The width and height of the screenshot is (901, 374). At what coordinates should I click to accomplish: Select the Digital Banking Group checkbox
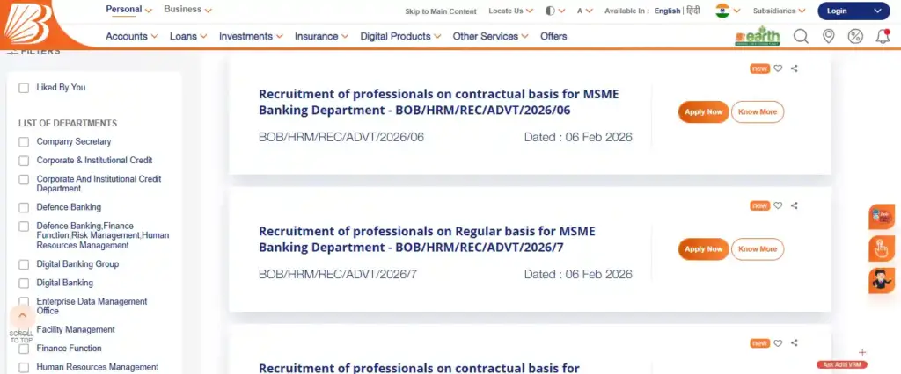click(x=25, y=264)
